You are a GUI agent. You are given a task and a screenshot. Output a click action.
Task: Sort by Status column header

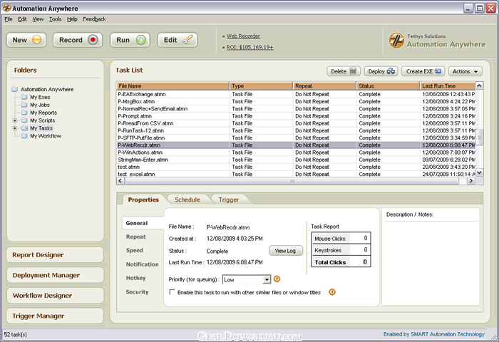click(x=388, y=86)
